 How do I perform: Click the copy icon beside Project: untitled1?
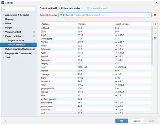(34, 36)
